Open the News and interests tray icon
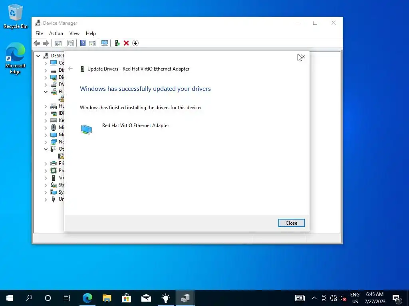Image resolution: width=409 pixels, height=306 pixels. click(x=300, y=298)
